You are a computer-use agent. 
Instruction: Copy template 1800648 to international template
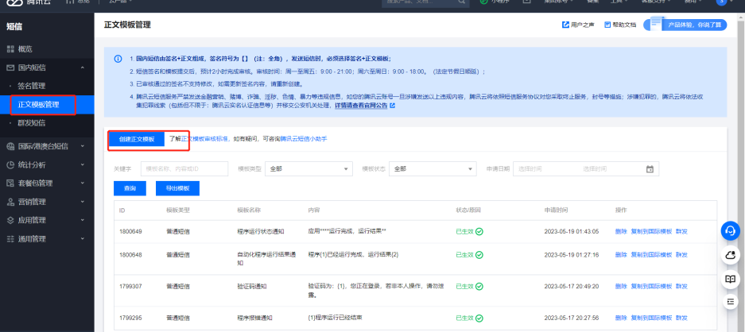pos(651,255)
